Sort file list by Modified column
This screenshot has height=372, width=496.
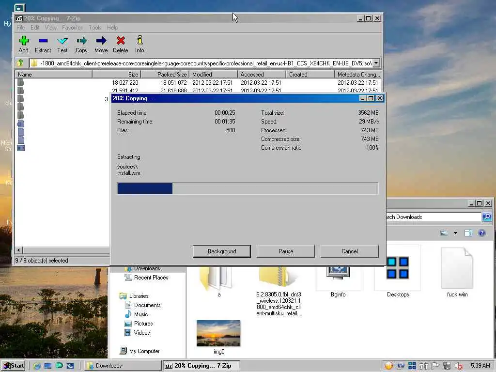213,74
